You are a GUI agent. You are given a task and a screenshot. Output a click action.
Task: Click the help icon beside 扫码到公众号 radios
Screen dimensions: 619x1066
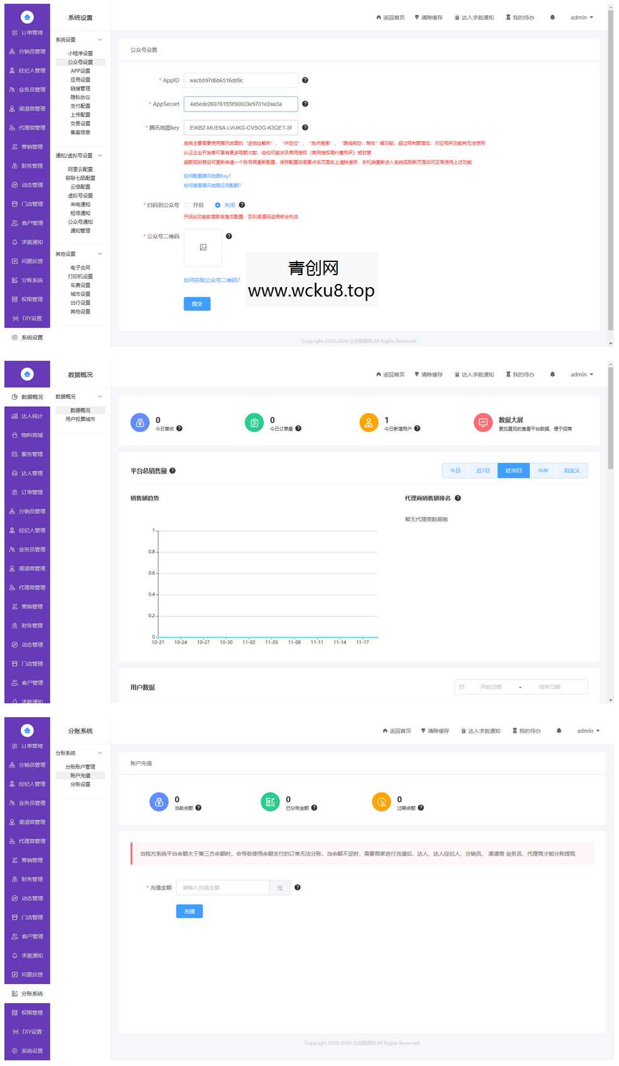242,205
